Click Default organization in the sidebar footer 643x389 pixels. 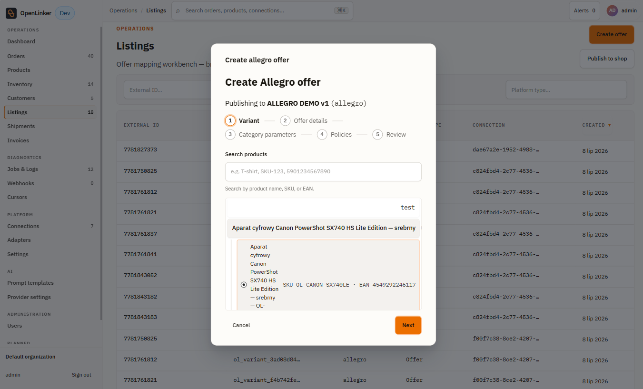30,357
